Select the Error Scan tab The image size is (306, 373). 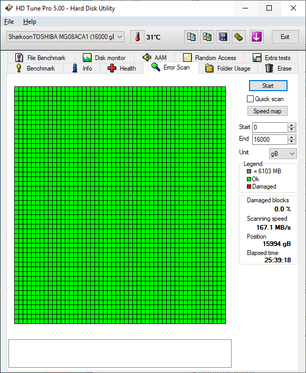coord(171,67)
